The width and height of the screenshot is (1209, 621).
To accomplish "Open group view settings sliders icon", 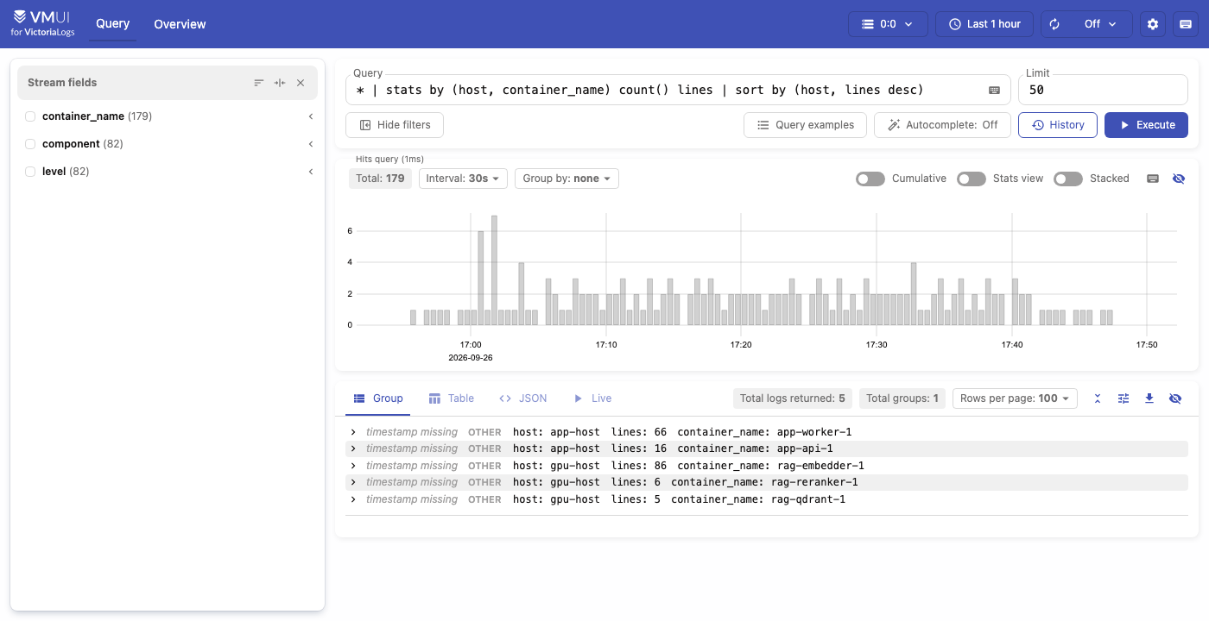I will (x=1124, y=398).
